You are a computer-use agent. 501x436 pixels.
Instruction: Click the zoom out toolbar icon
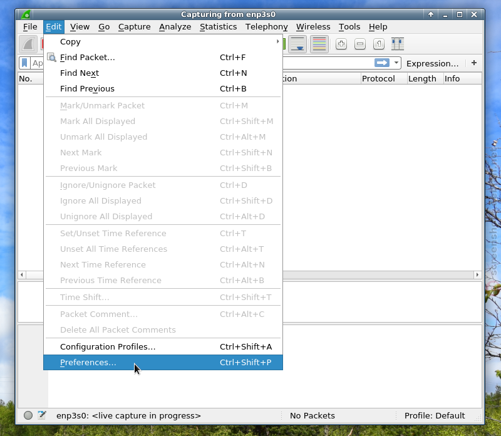[360, 44]
